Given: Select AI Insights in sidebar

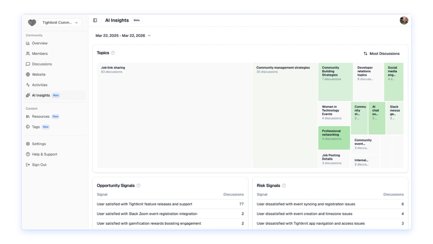Looking at the screenshot, I should [x=55, y=95].
